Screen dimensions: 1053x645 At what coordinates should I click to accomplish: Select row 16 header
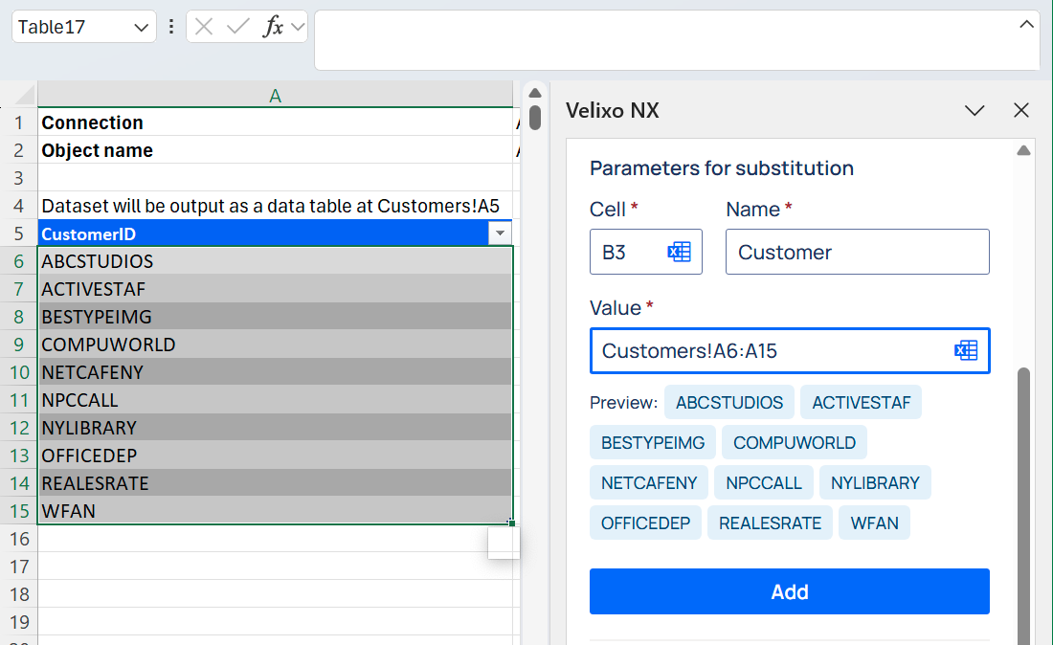(x=19, y=539)
